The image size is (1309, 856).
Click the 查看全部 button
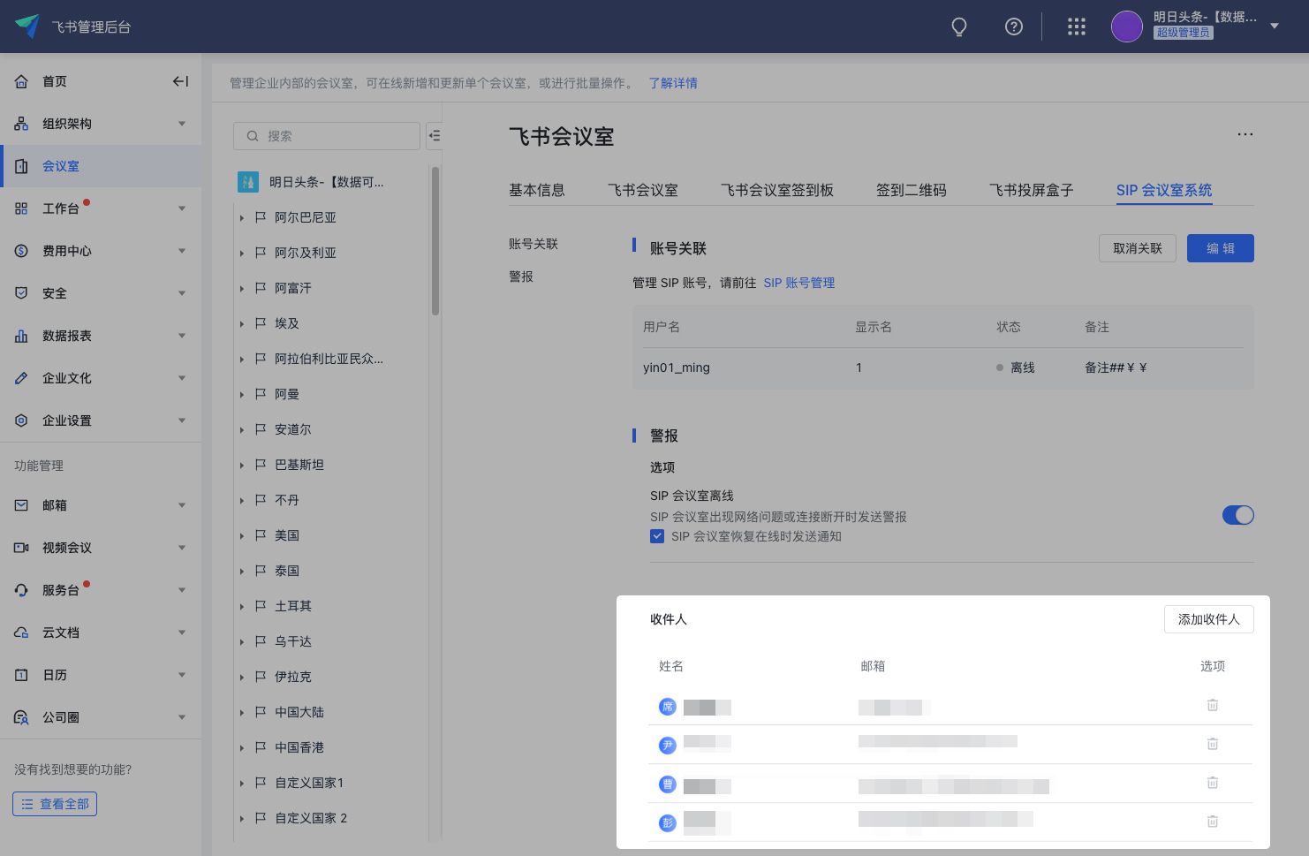[55, 804]
